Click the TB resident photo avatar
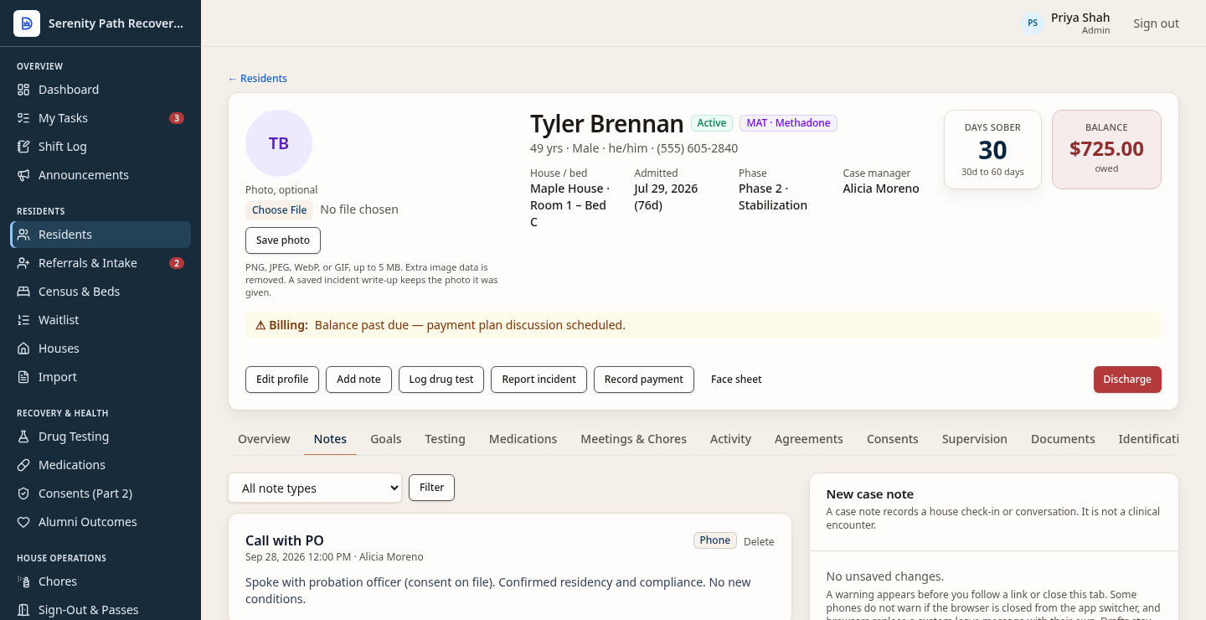 [279, 143]
